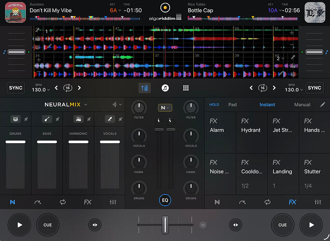Click the left deck CUE button
Viewport: 330px width, 241px height.
point(48,225)
